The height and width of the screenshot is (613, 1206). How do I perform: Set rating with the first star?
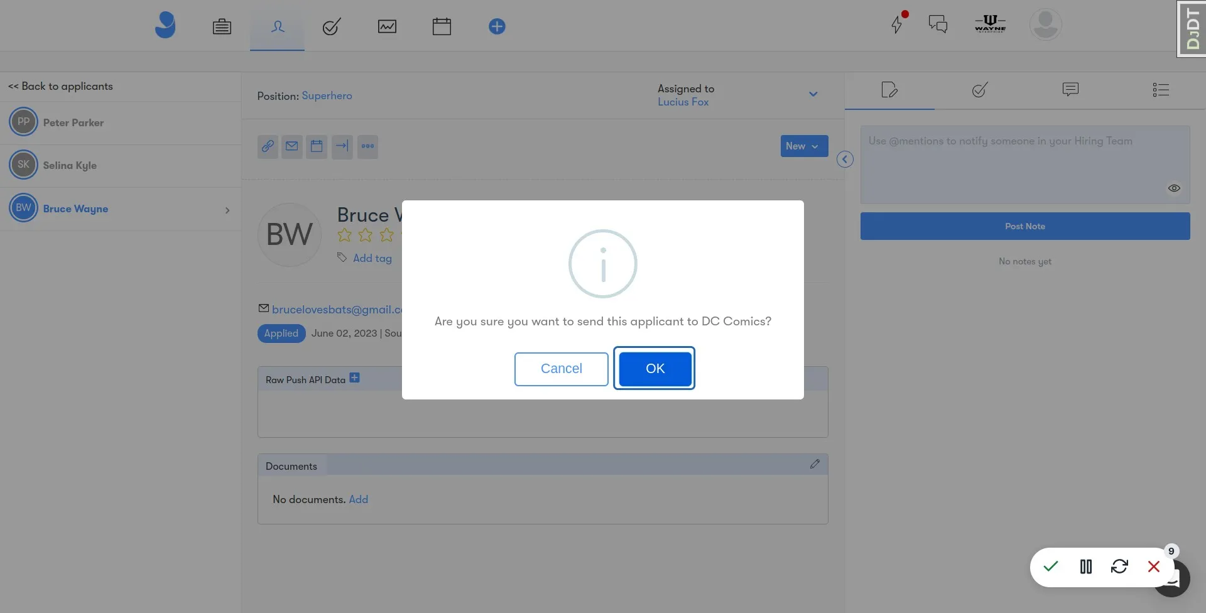click(344, 235)
